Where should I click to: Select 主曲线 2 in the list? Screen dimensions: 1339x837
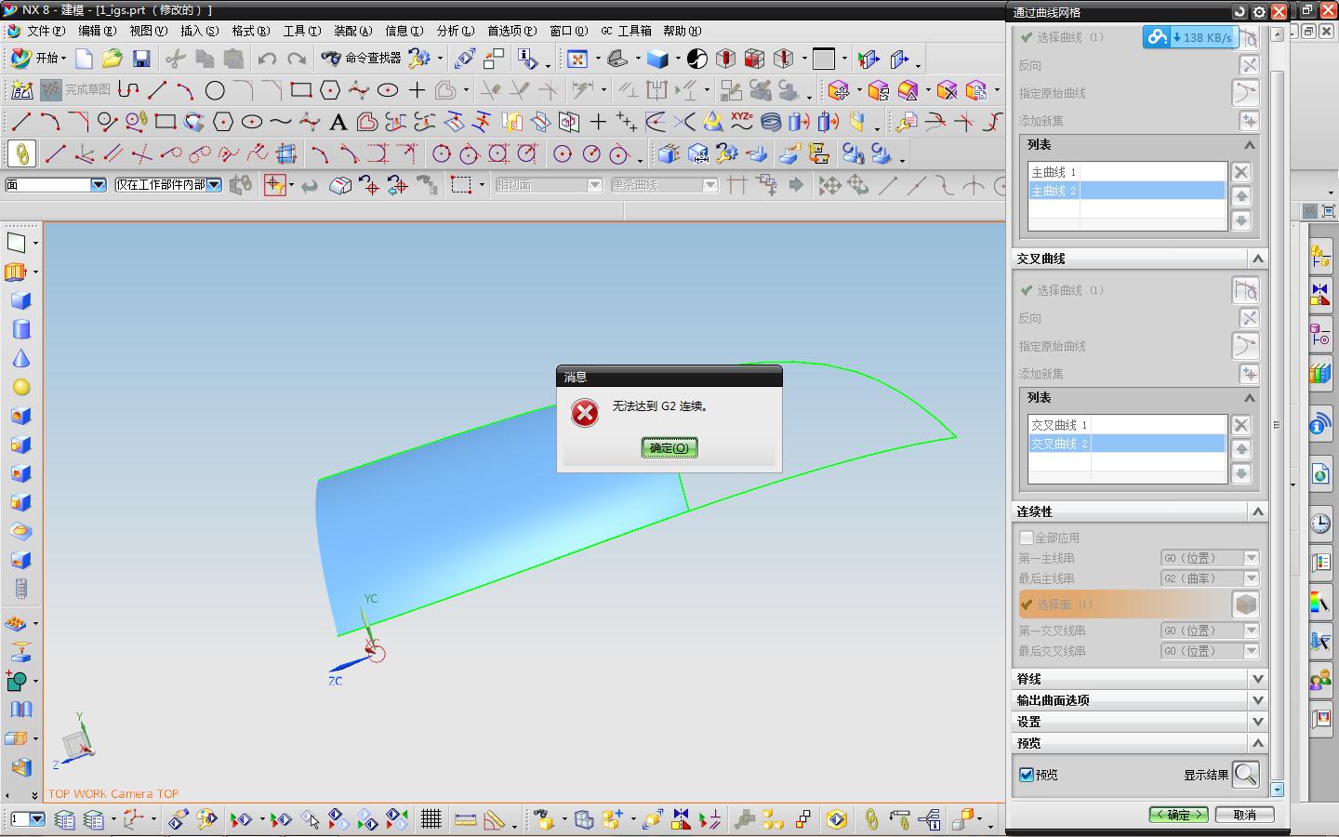point(1127,191)
